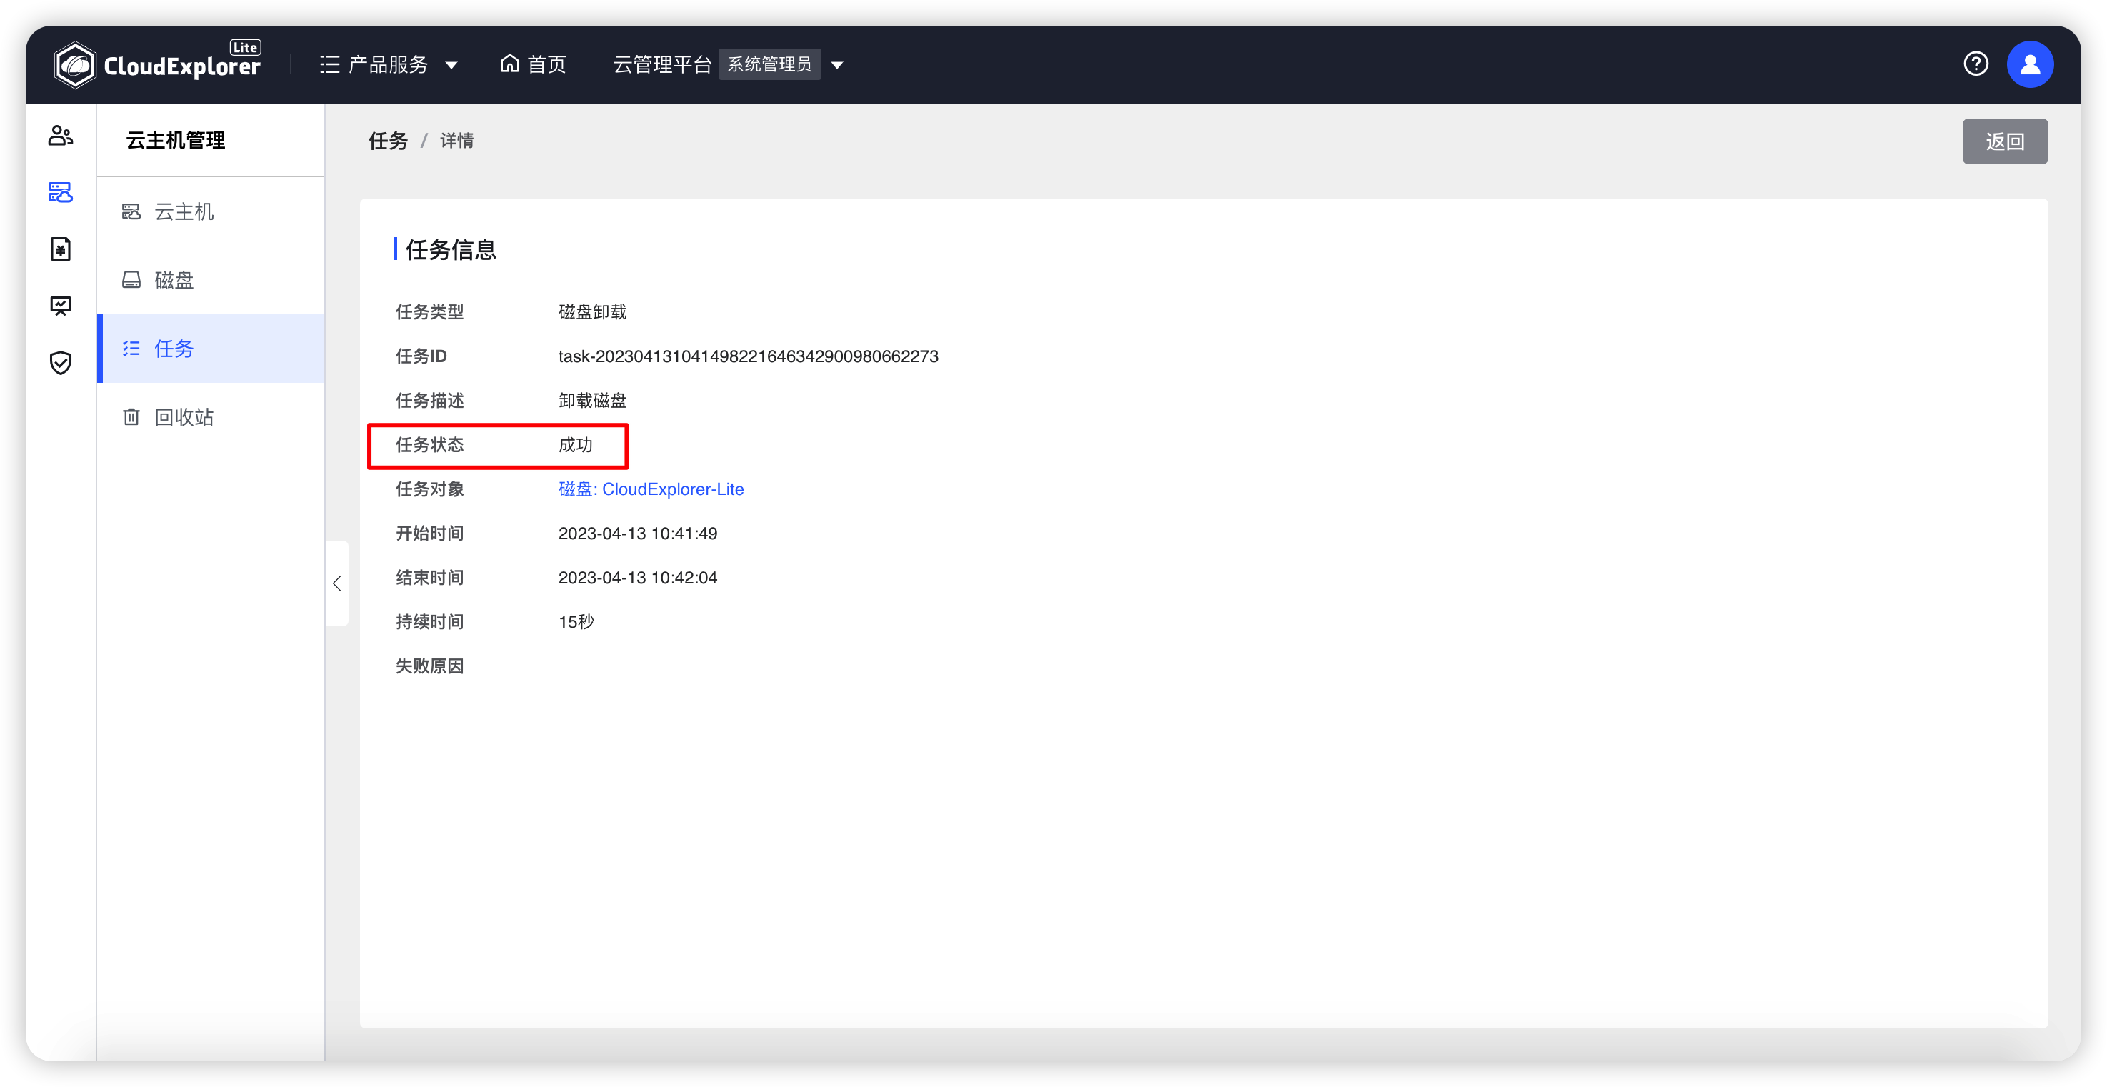This screenshot has height=1087, width=2107.
Task: Select 回收站 in the sidebar
Action: (211, 417)
